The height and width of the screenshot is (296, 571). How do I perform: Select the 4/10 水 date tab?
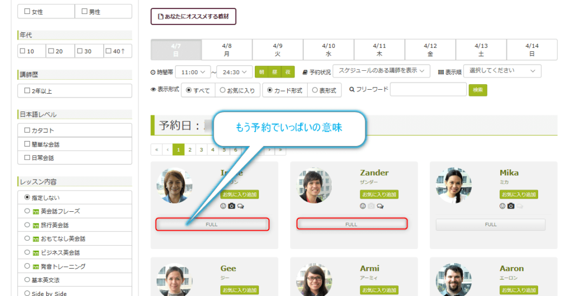pyautogui.click(x=328, y=50)
